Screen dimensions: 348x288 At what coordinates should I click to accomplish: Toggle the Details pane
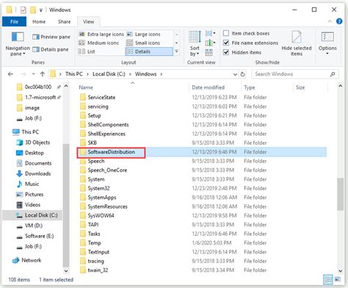51,49
